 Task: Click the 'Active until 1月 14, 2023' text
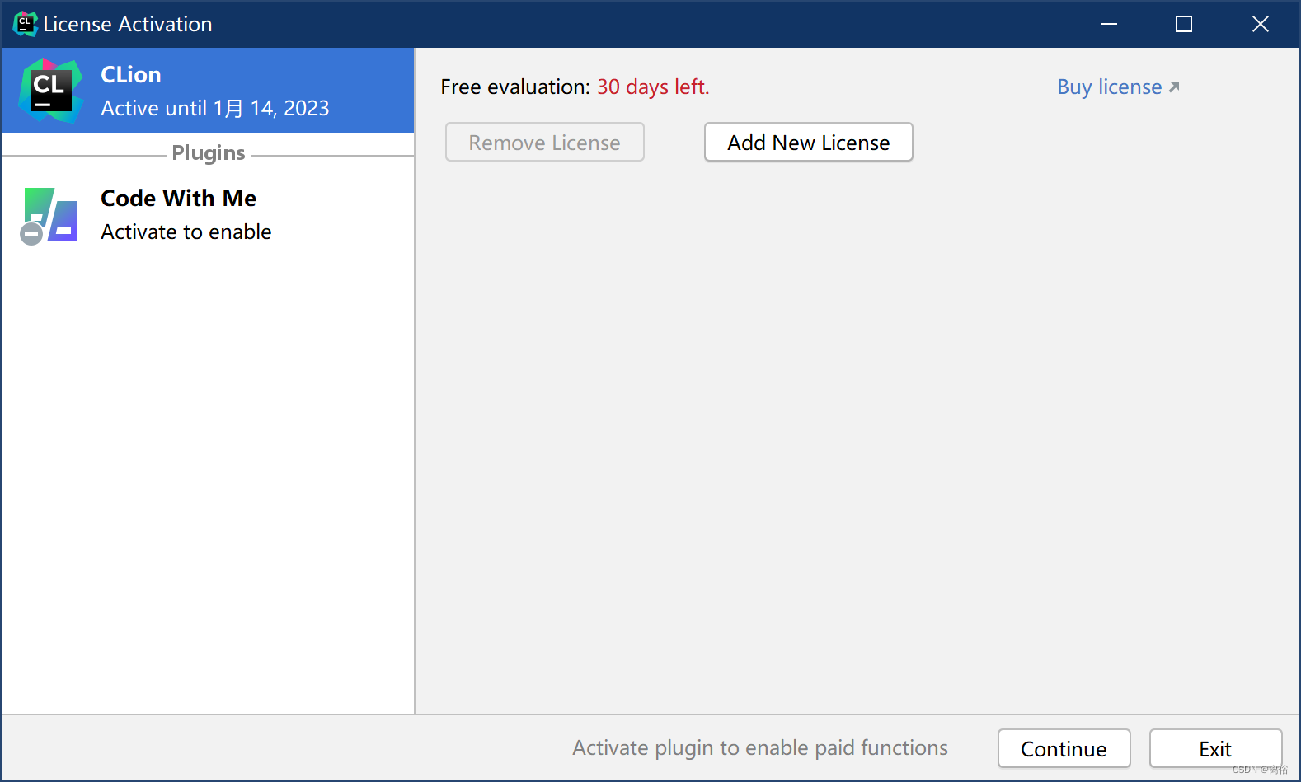(215, 109)
